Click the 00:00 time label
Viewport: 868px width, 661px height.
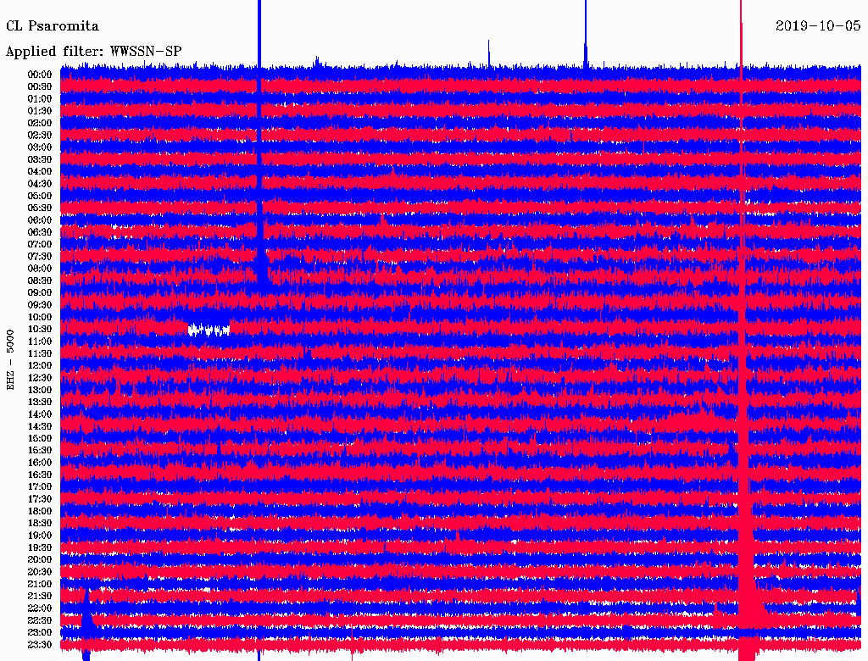point(40,75)
